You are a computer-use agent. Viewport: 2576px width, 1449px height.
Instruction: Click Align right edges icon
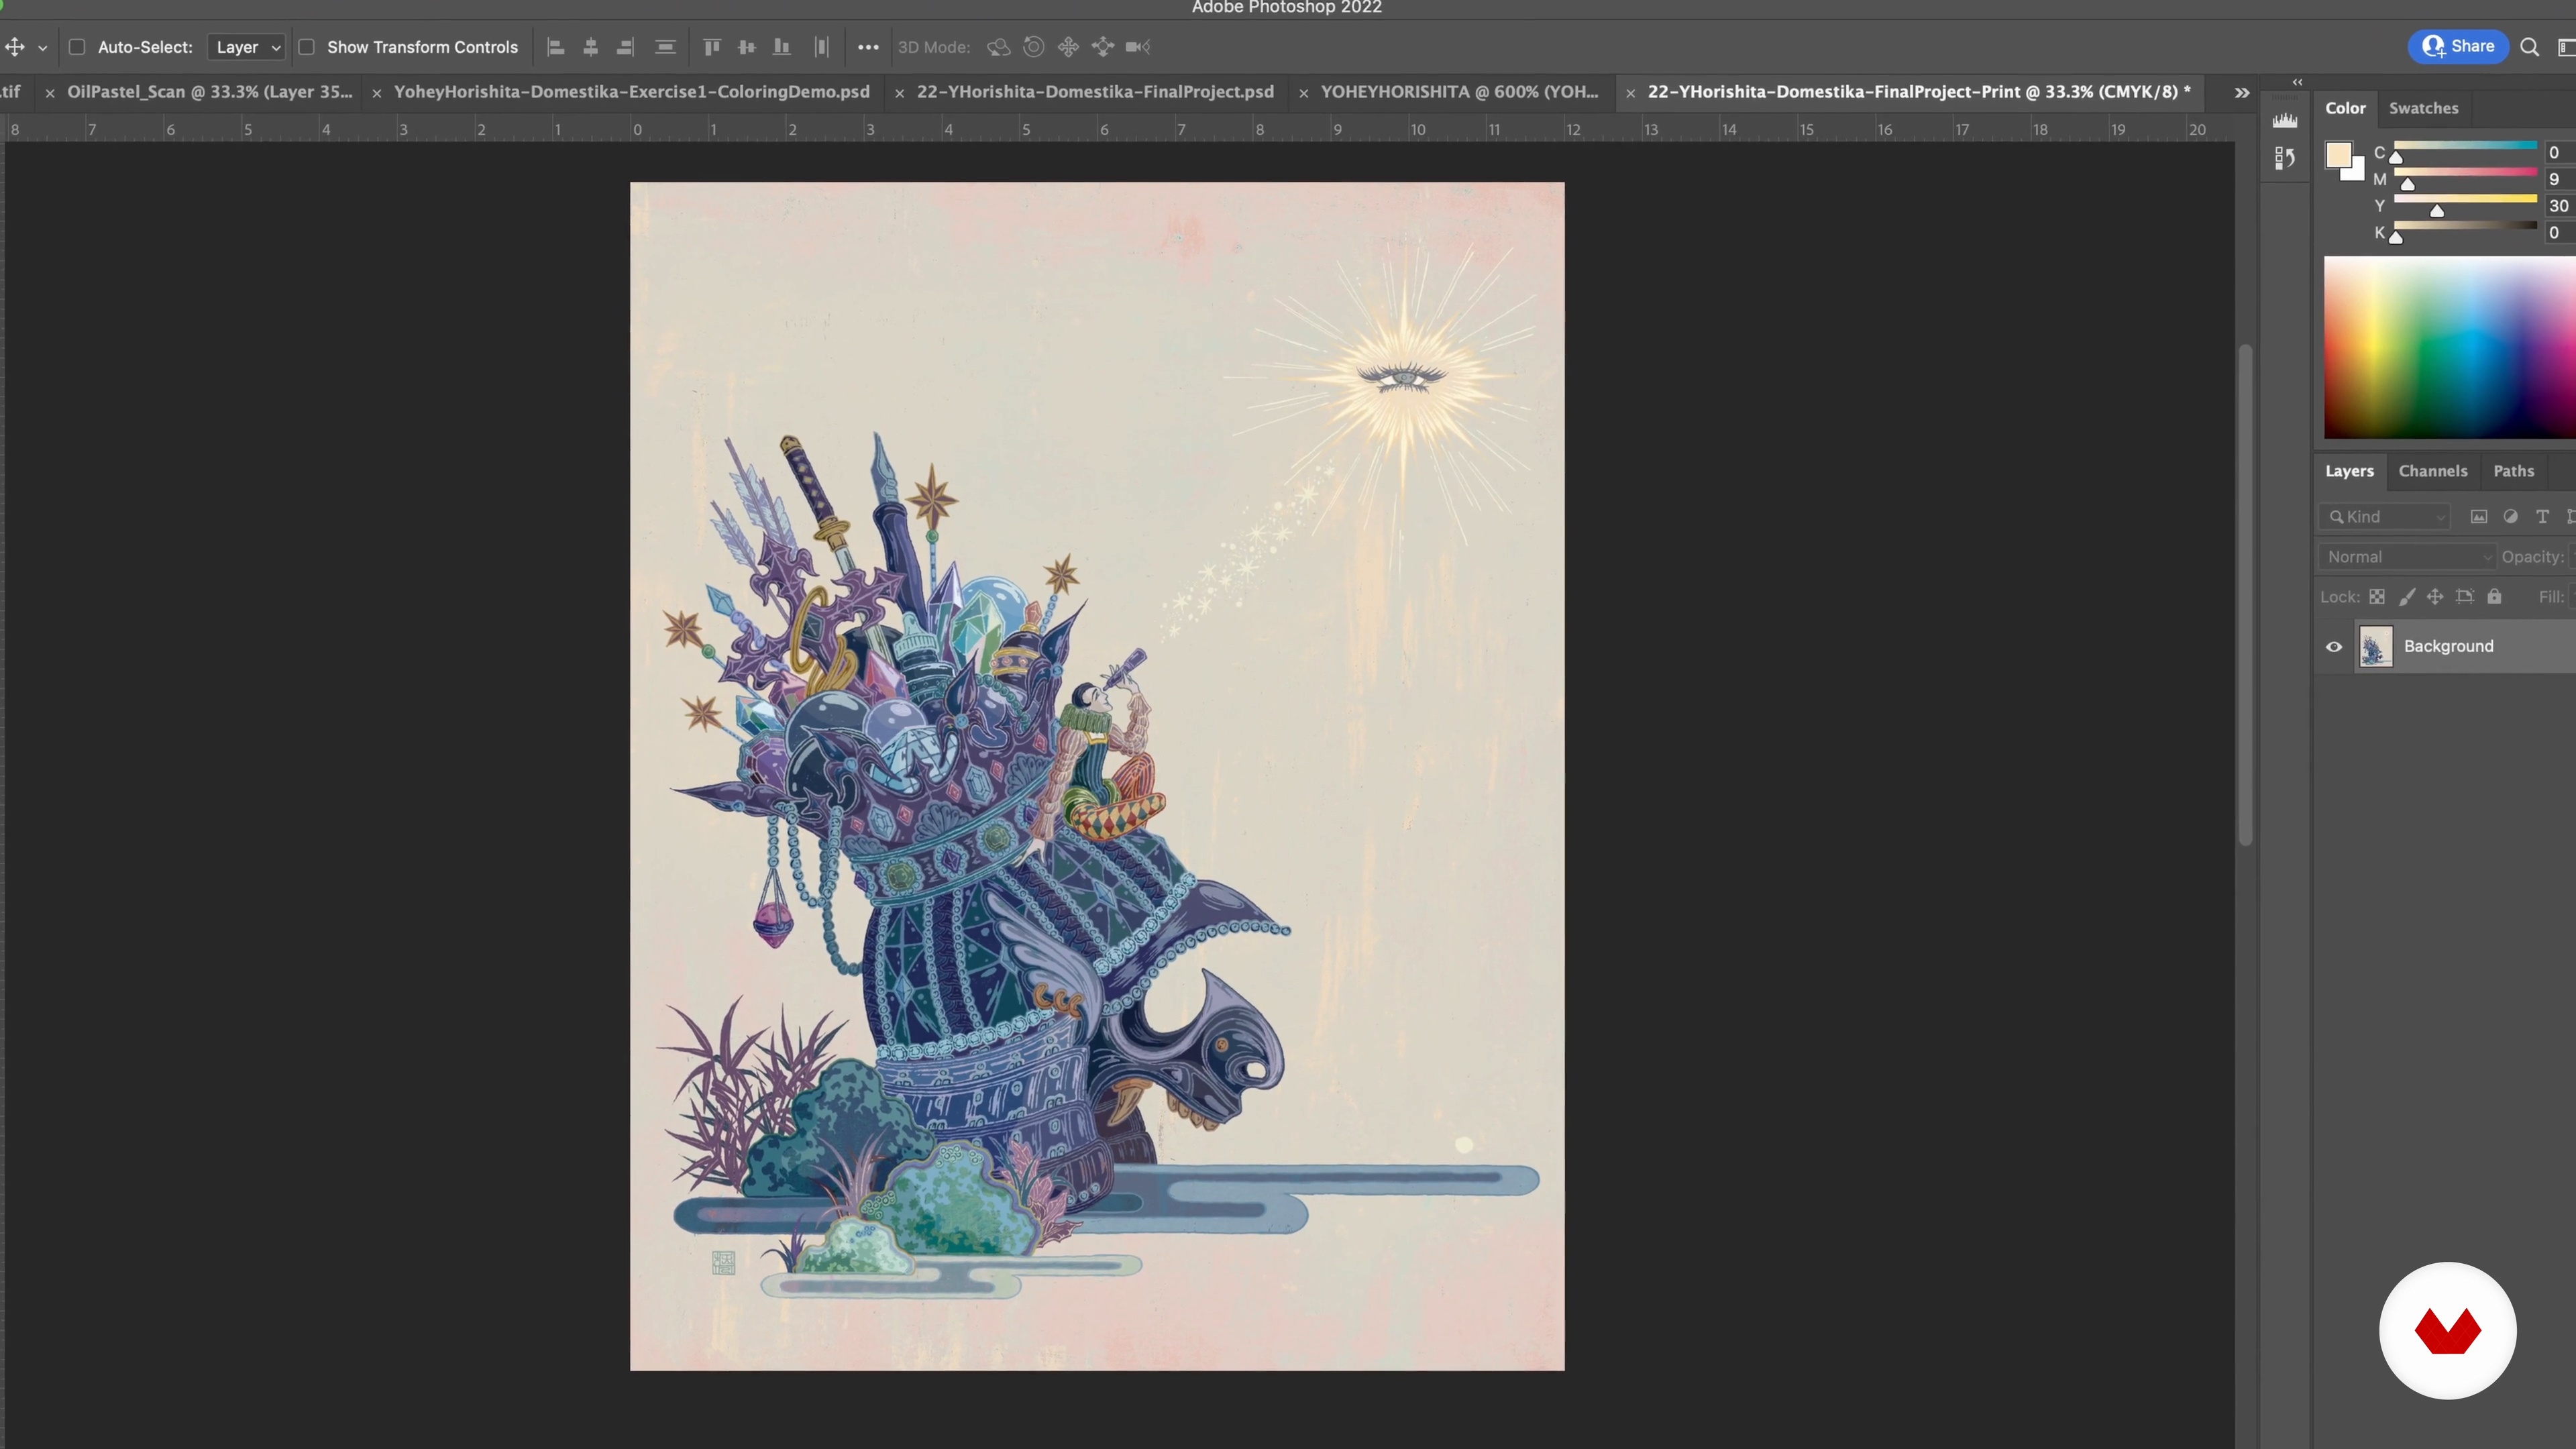[626, 47]
